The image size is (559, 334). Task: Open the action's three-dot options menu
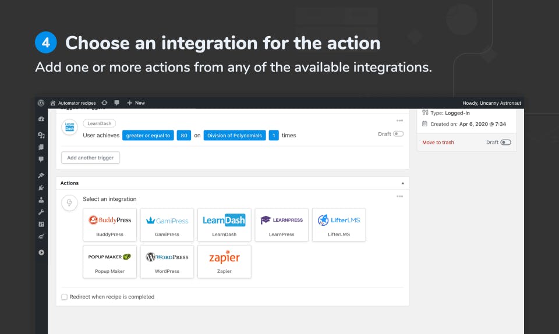pos(399,197)
